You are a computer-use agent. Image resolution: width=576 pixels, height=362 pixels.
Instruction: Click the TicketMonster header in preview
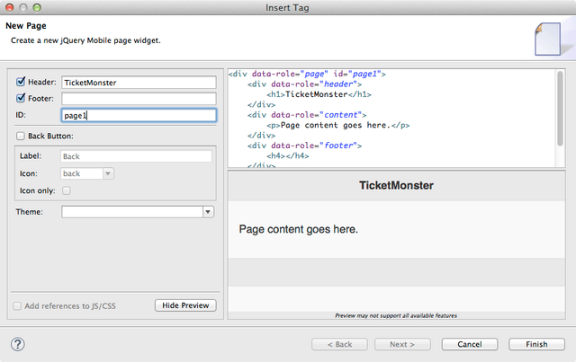point(396,186)
